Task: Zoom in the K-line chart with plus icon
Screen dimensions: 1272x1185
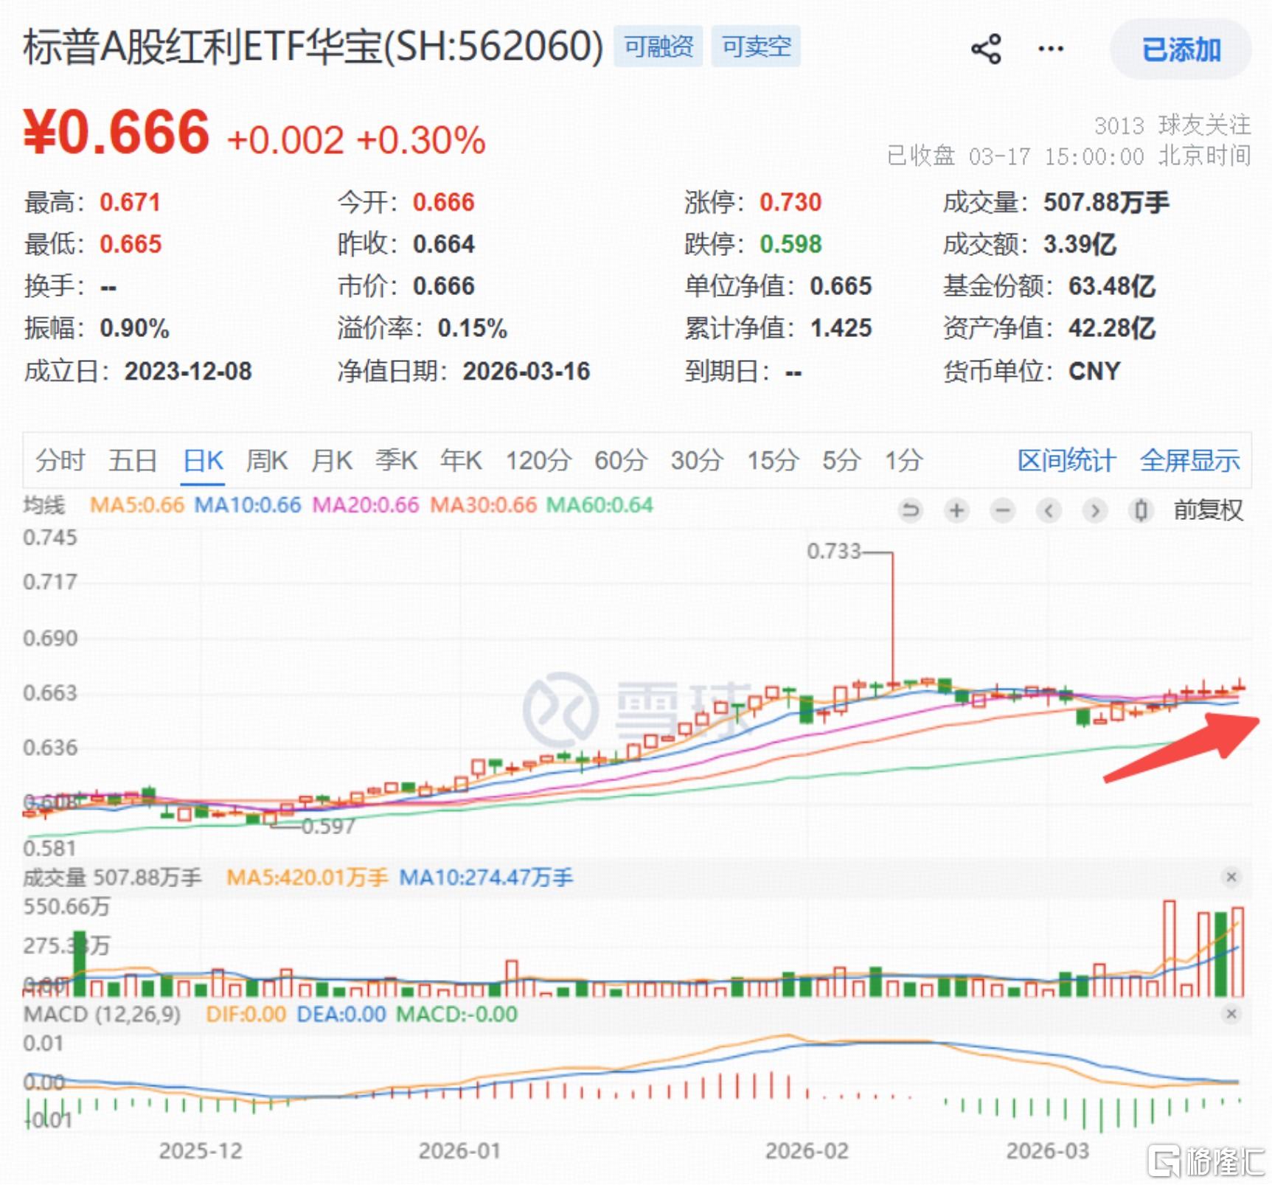Action: (x=956, y=510)
